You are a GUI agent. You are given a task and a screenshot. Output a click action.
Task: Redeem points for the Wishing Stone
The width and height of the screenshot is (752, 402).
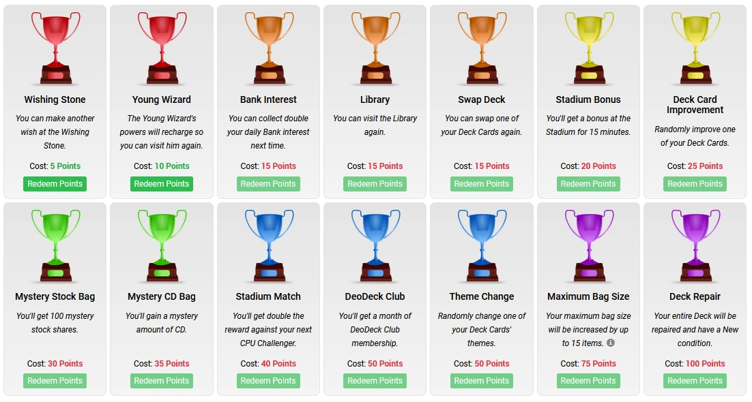tap(55, 183)
